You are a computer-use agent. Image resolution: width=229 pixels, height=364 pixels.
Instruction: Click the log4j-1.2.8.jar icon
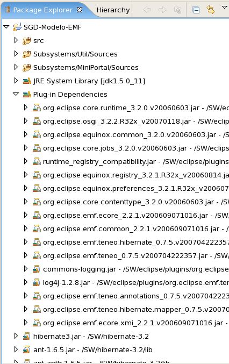37,282
